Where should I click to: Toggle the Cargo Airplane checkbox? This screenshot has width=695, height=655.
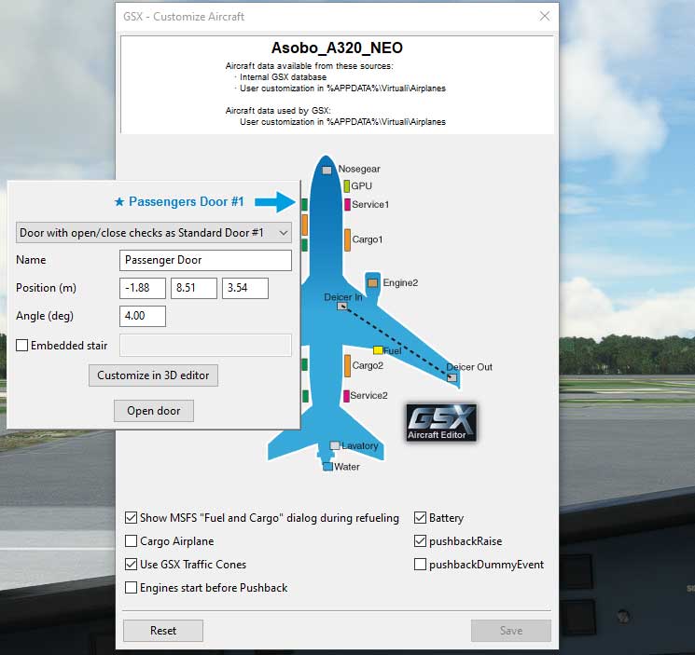[x=132, y=541]
